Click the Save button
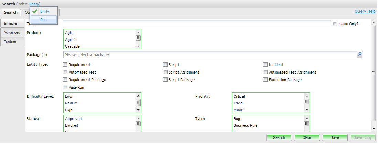The height and width of the screenshot is (144, 378). pyautogui.click(x=335, y=137)
